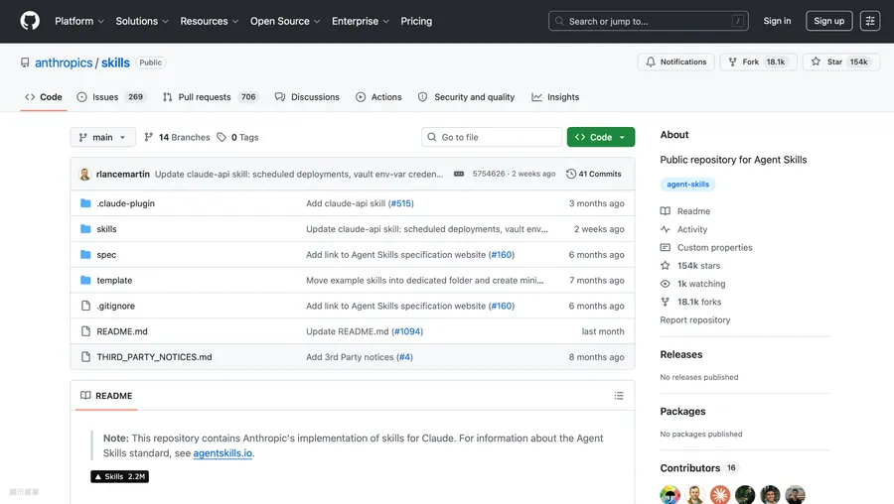Screen dimensions: 894x504
Task: Click the agent-skills topic tag
Action: point(687,185)
